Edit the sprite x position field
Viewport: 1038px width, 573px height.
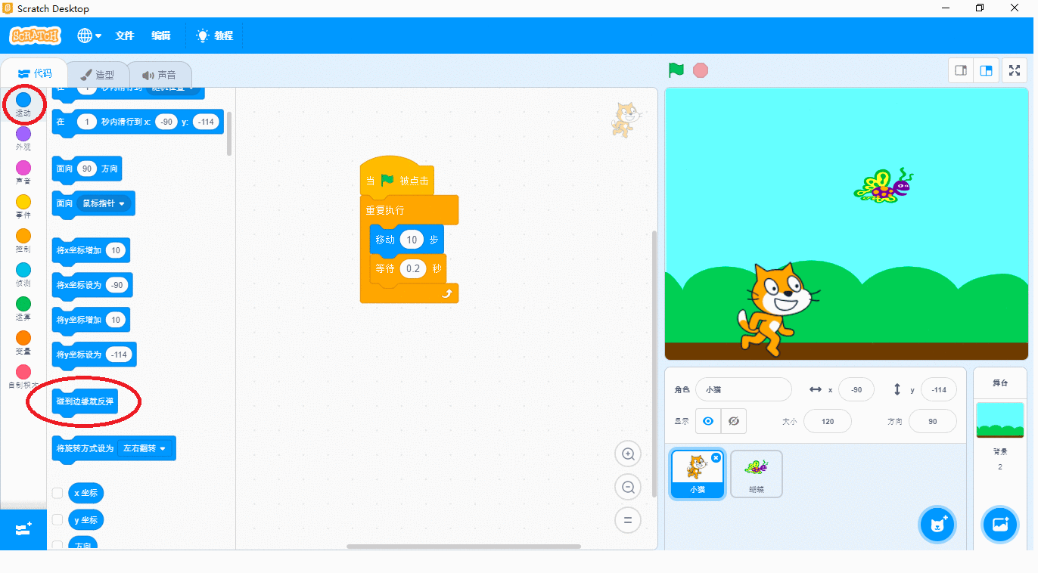[856, 390]
